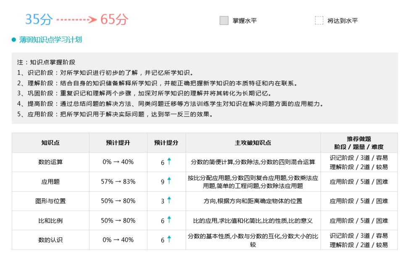Open the 薄弱知识点学习计划 section heading
Image resolution: width=407 pixels, height=275 pixels.
50,40
